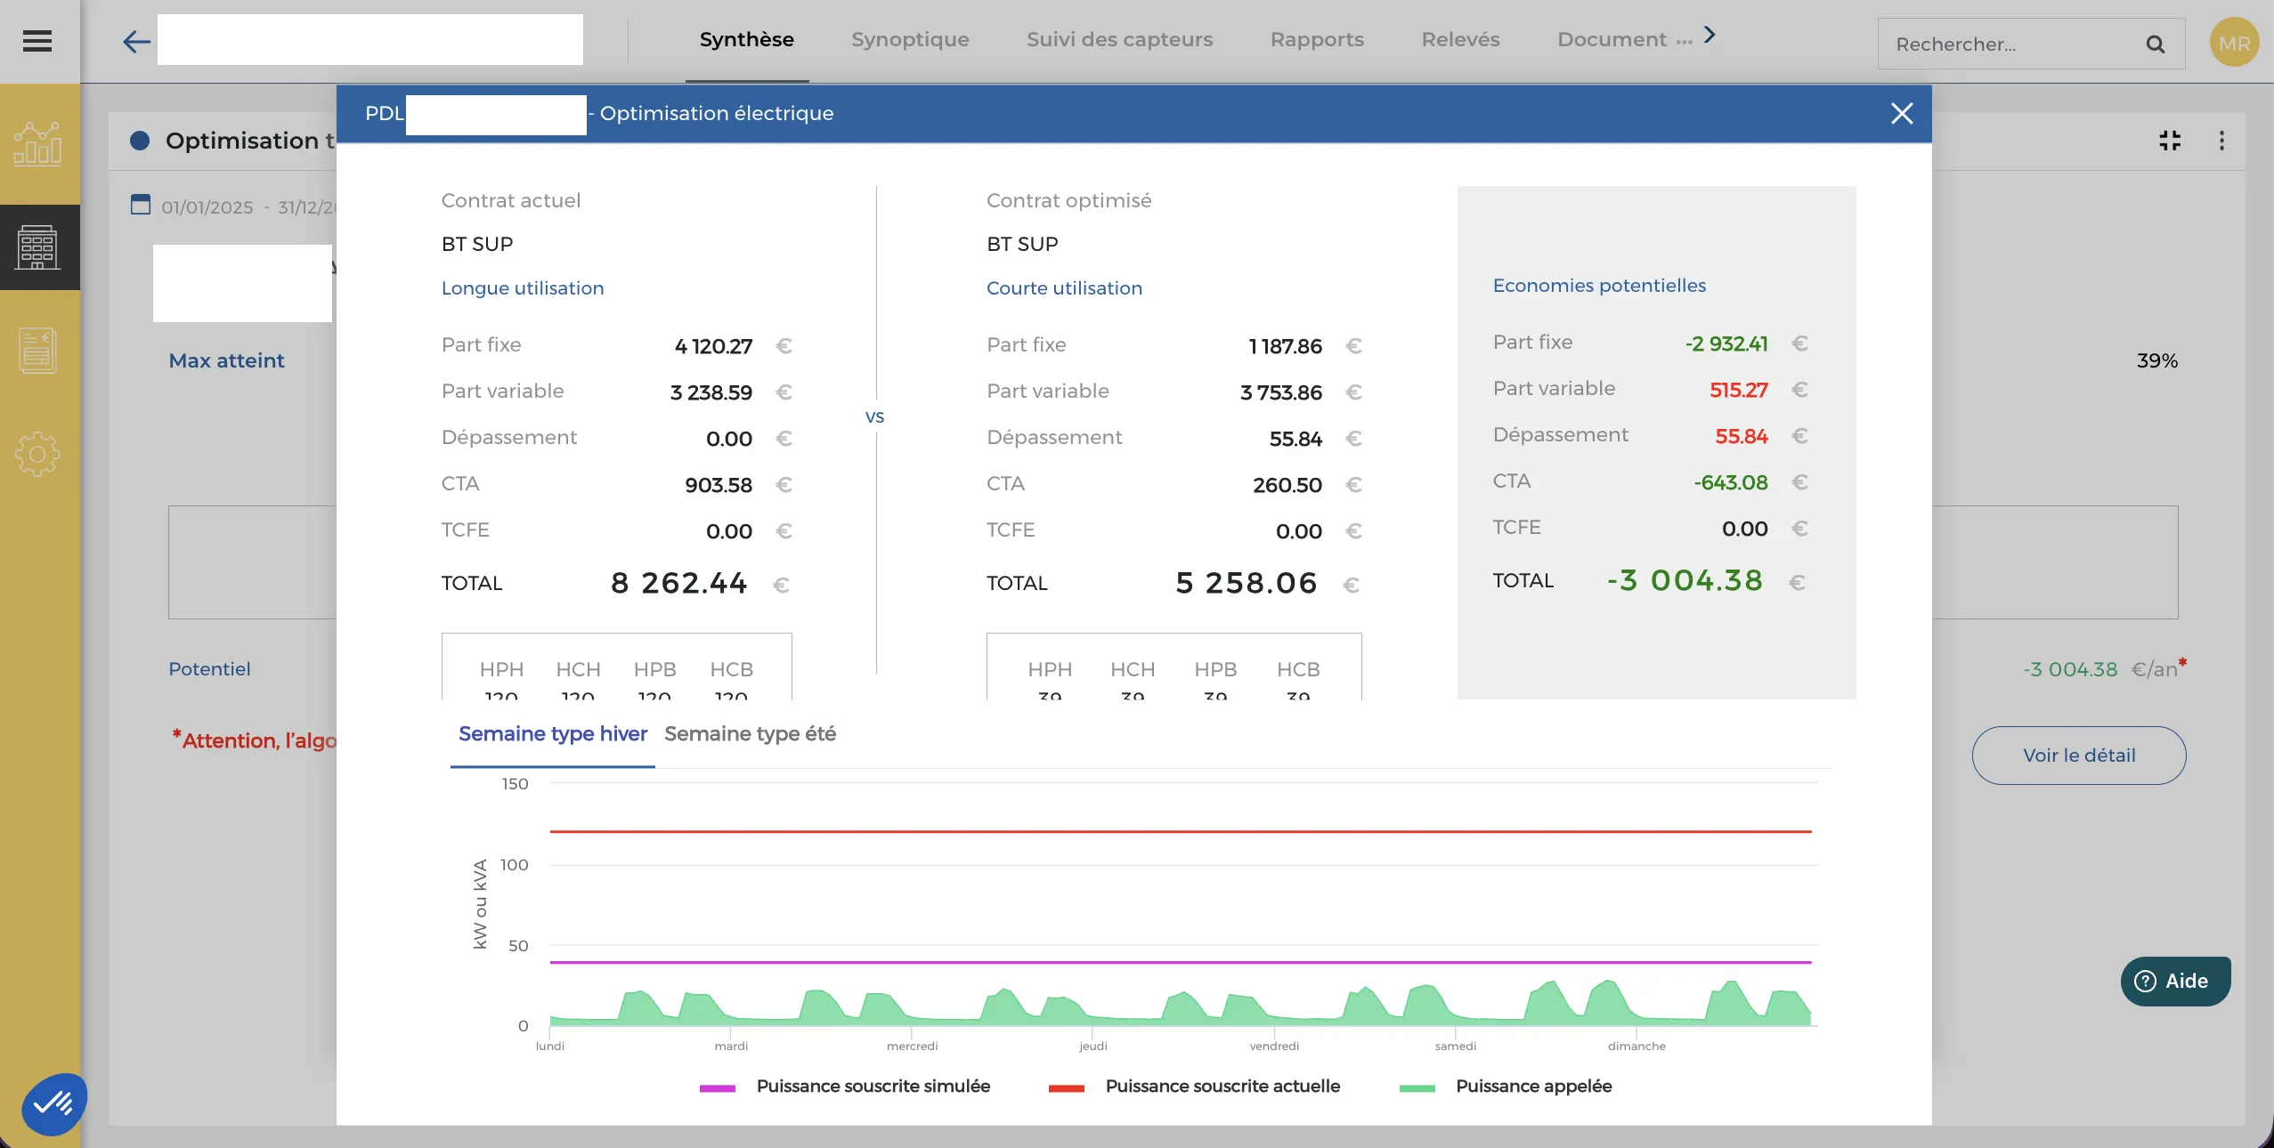Click the blue checkmark badge at bottom left
The height and width of the screenshot is (1148, 2274).
pos(53,1103)
